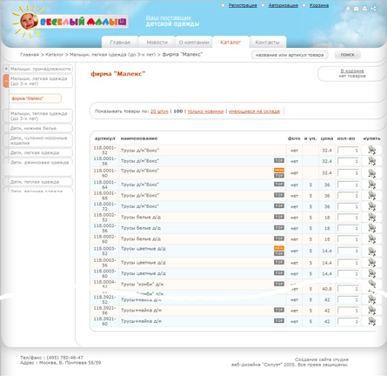Click quantity field for article 118.3921-60
The width and height of the screenshot is (387, 376).
tap(349, 321)
